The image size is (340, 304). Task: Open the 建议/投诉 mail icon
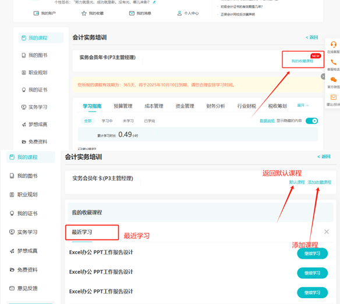click(x=333, y=97)
